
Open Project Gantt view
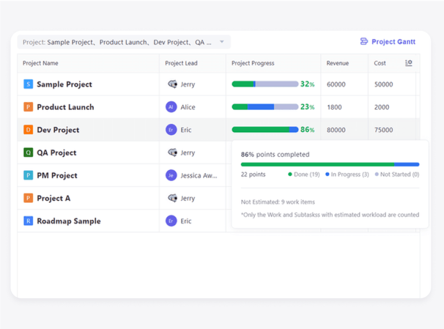pyautogui.click(x=394, y=41)
